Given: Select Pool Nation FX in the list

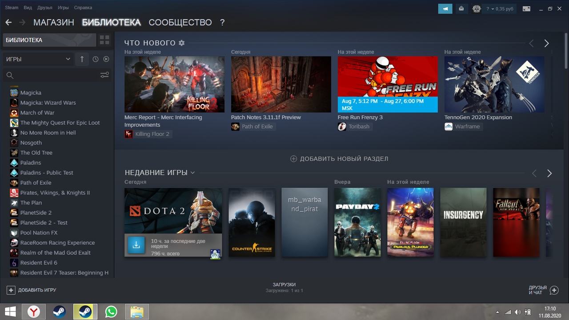Looking at the screenshot, I should [x=39, y=232].
